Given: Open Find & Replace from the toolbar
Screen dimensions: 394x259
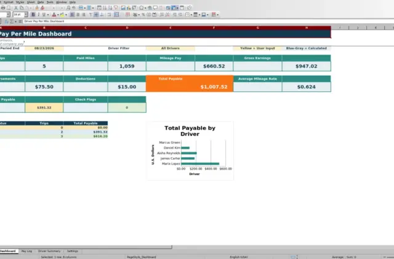Looking at the screenshot, I should 68,8.
